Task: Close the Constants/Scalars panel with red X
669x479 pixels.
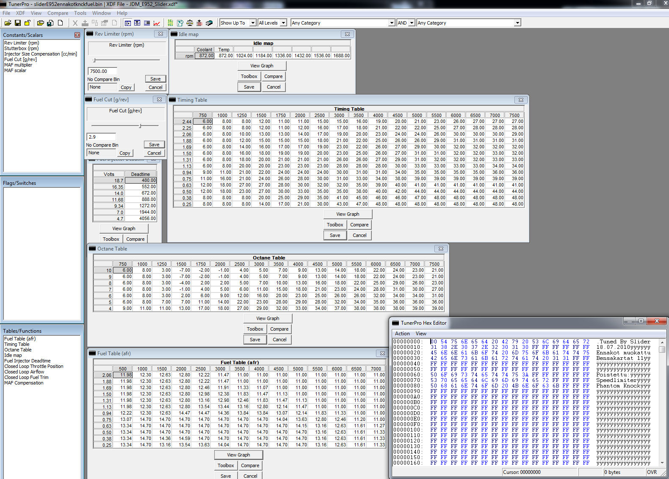Action: point(77,35)
